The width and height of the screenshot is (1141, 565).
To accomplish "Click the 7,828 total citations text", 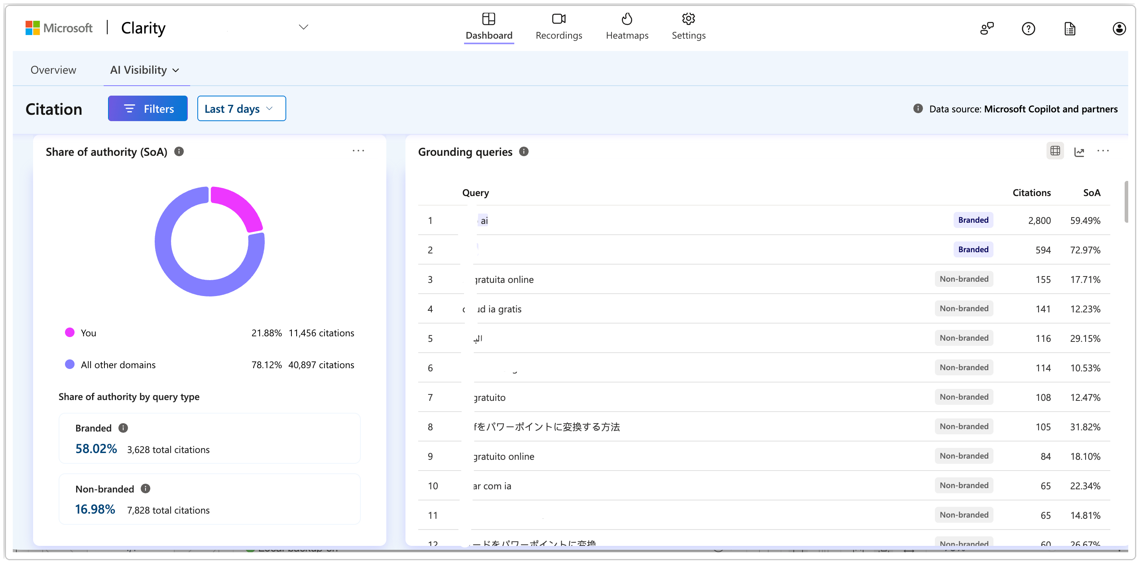I will pyautogui.click(x=168, y=510).
